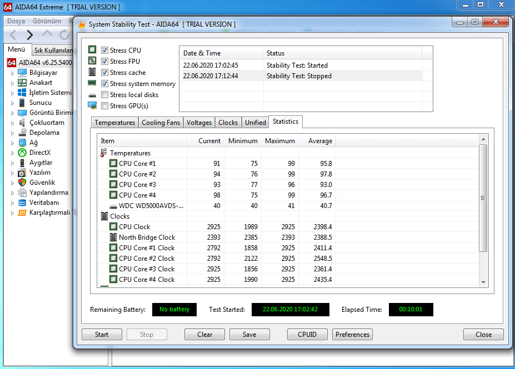
Task: Click the DirectX Xbox icon
Action: pyautogui.click(x=22, y=153)
